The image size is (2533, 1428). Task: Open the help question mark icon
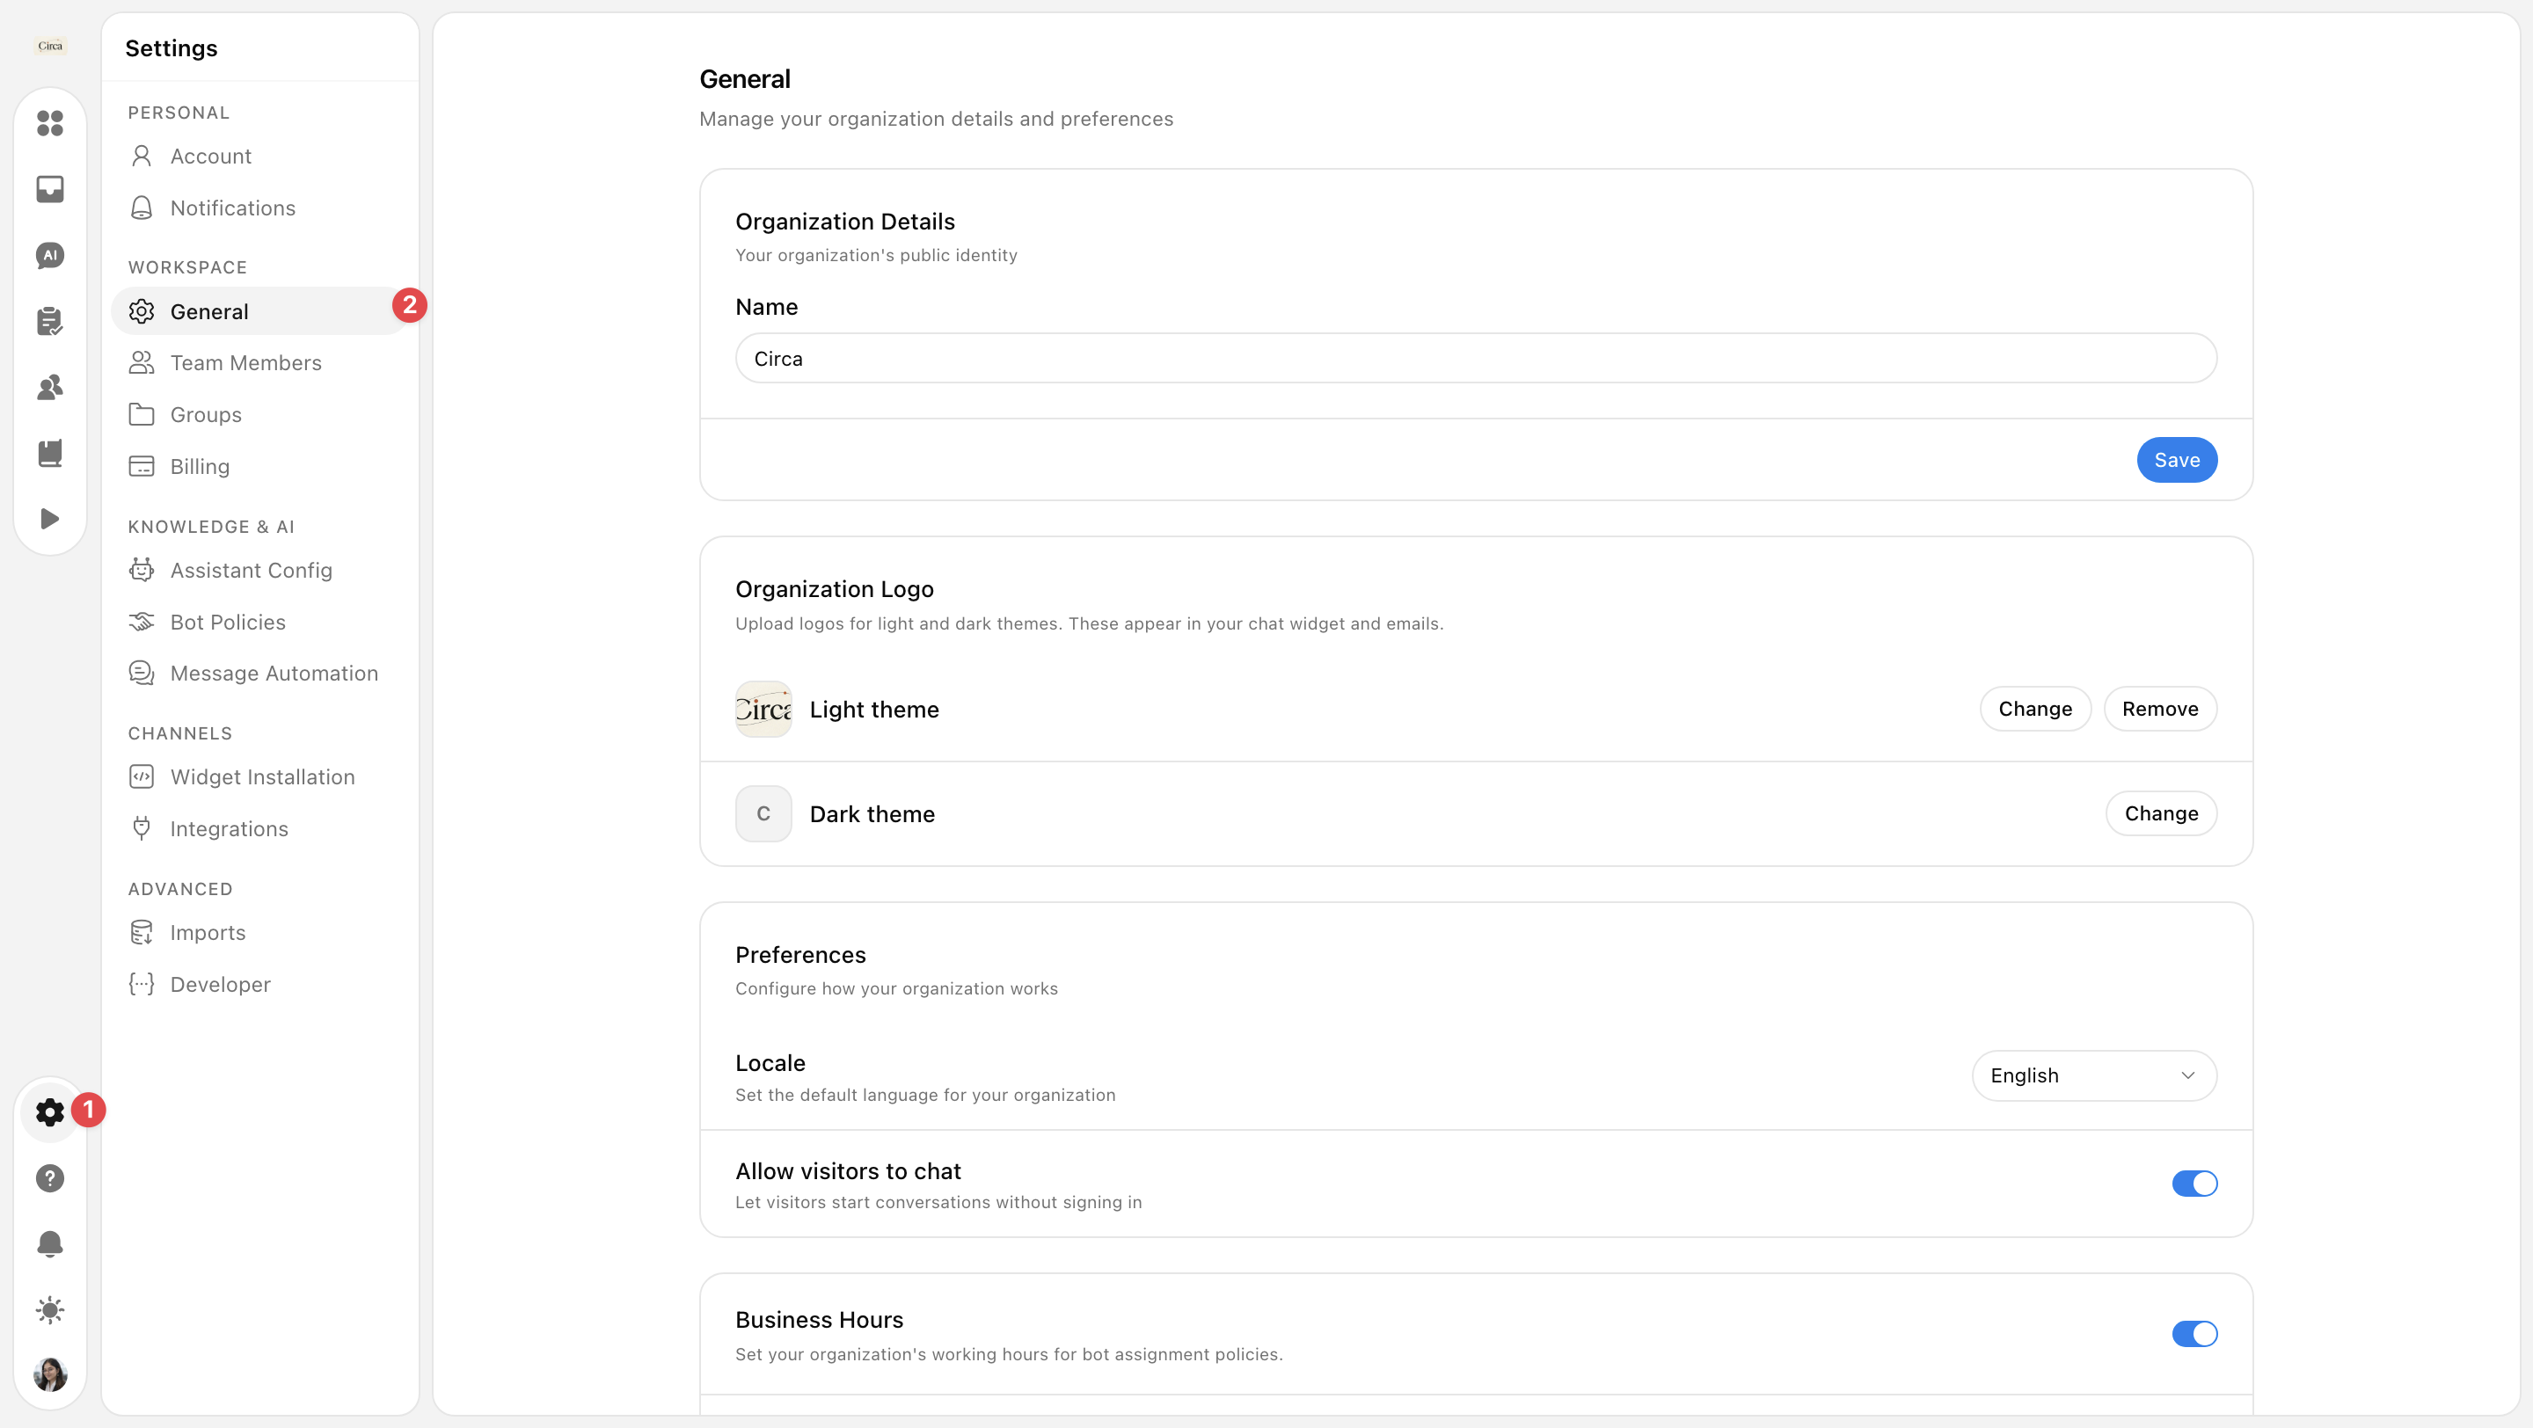click(x=50, y=1177)
